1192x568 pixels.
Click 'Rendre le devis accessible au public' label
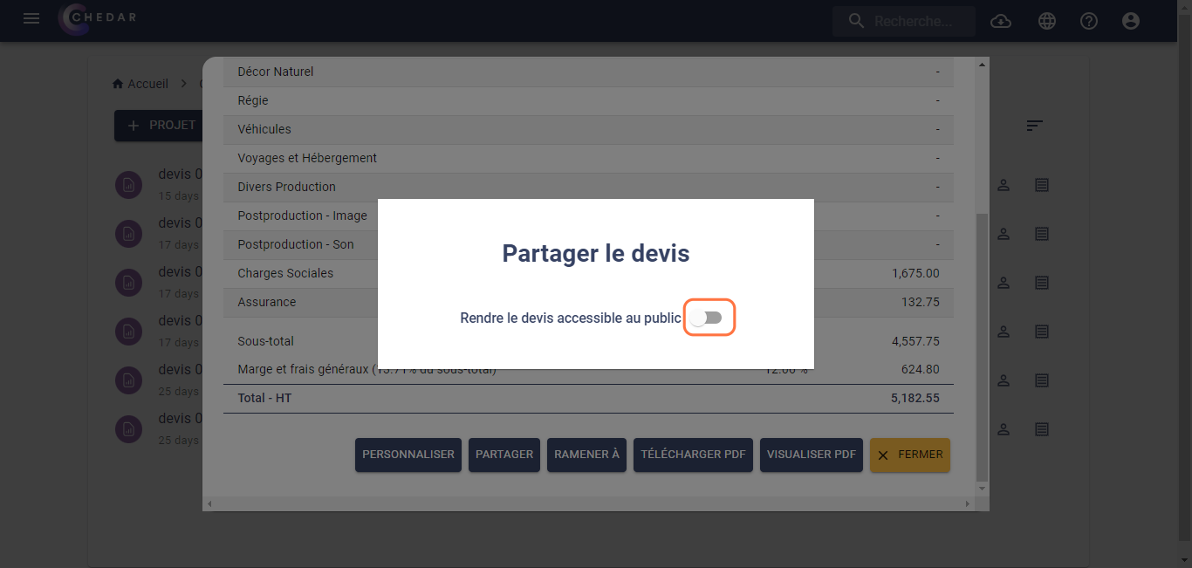tap(571, 318)
